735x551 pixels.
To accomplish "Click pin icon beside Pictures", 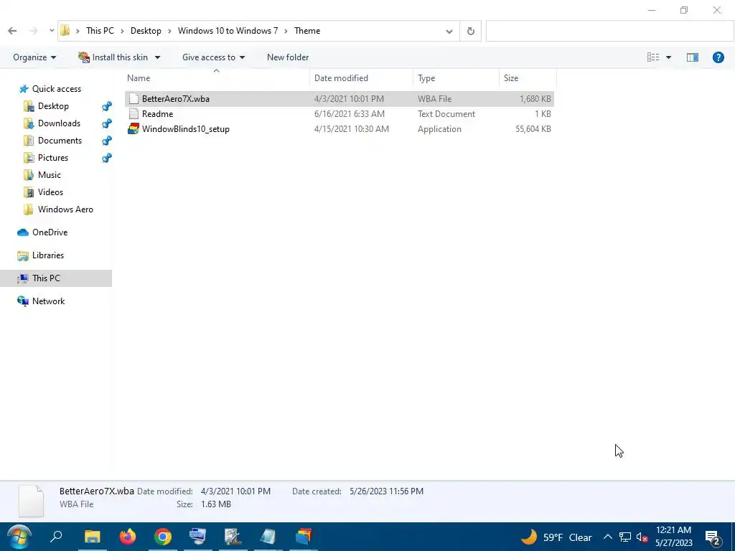I will [x=107, y=158].
